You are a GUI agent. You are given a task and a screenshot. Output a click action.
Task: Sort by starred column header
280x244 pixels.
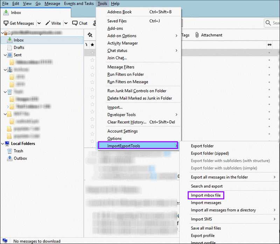click(92, 44)
